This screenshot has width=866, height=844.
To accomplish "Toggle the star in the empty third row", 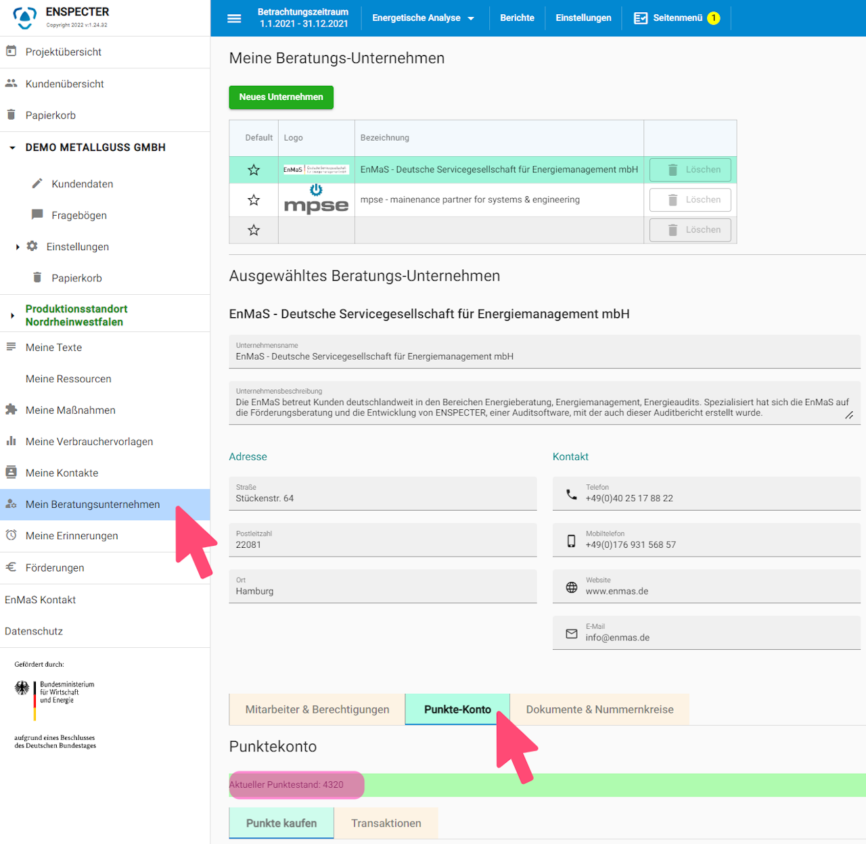I will 254,230.
